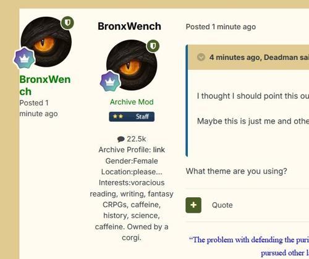Collapse the Deadman quote with chevron icon

coord(201,57)
